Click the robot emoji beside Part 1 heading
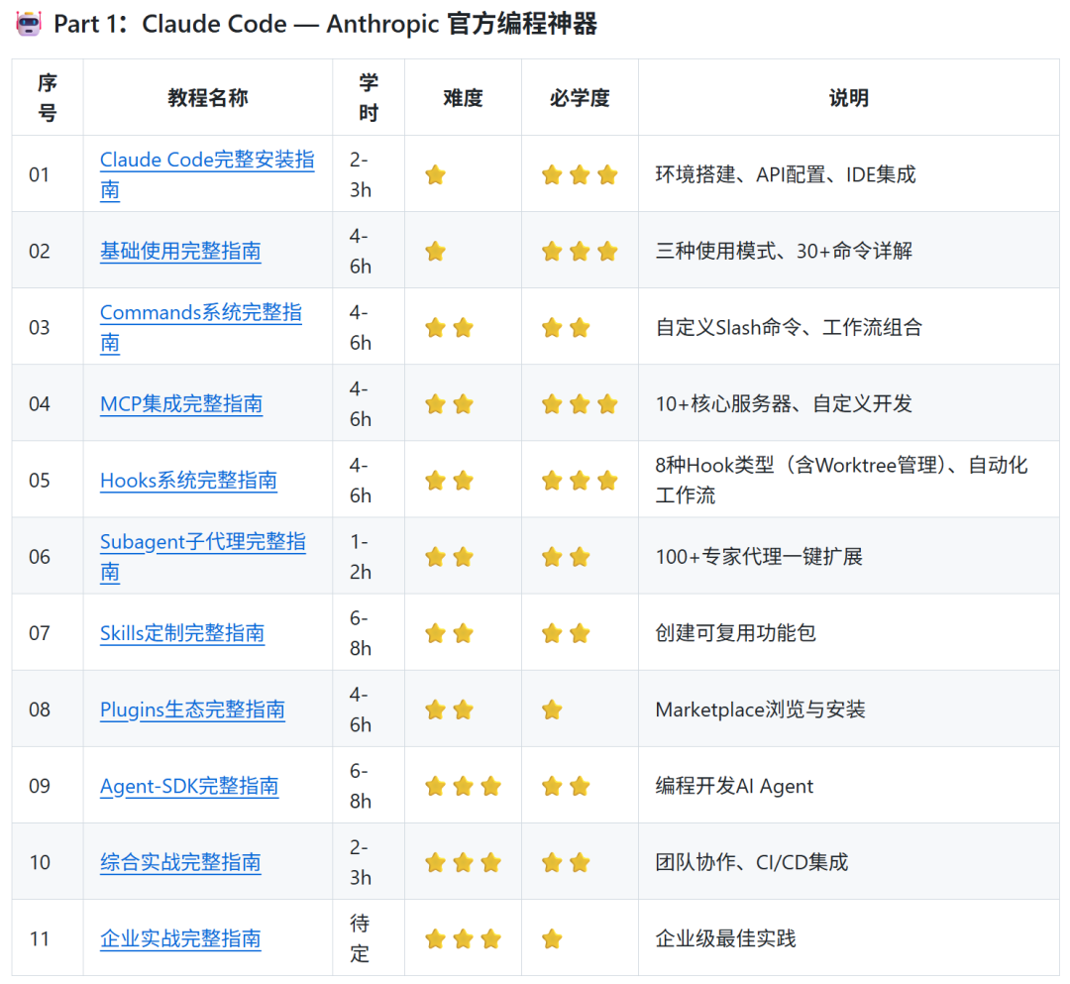Screen dimensions: 1070x984 click(29, 24)
